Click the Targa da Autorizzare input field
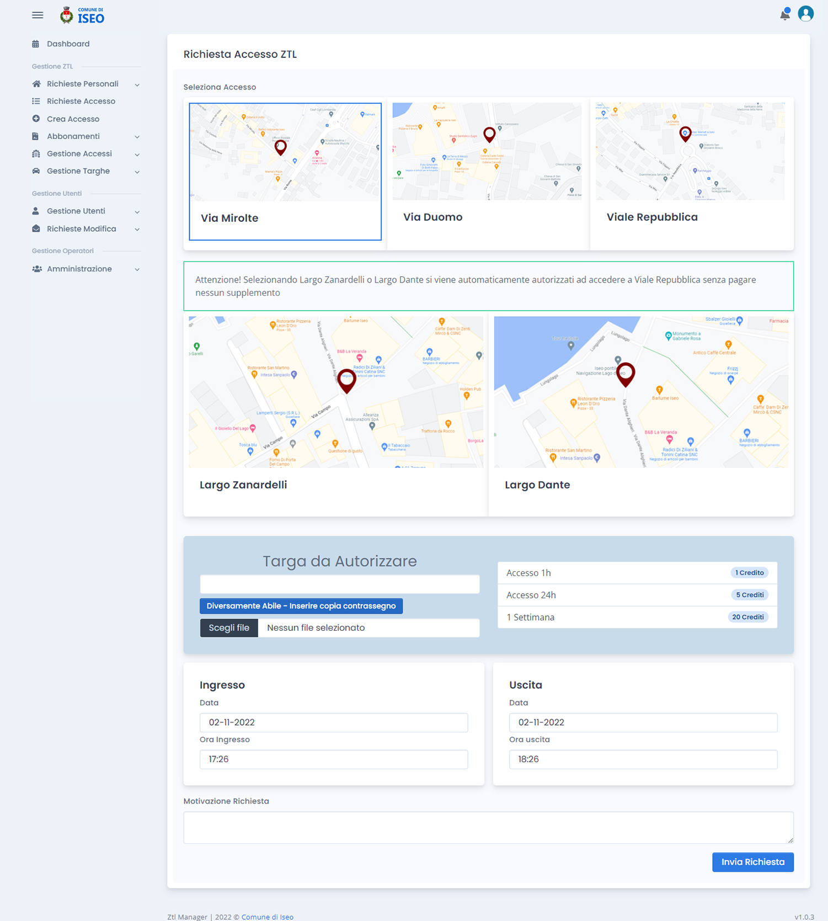The width and height of the screenshot is (828, 921). click(339, 584)
